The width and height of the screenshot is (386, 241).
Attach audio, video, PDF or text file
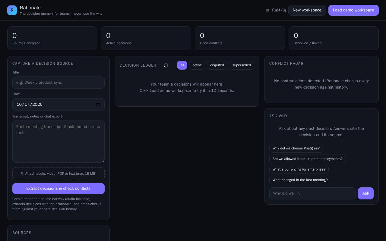click(59, 174)
